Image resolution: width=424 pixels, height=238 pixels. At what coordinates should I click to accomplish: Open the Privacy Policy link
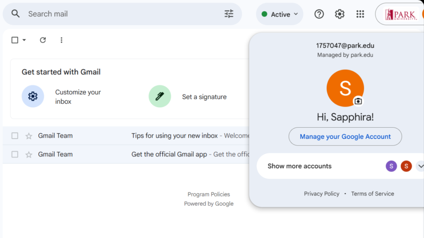pyautogui.click(x=322, y=193)
